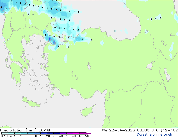Viewport: 178px width, 137px height.
Task: Click the 25–30 mm dark blue legend box
Action: [57, 133]
